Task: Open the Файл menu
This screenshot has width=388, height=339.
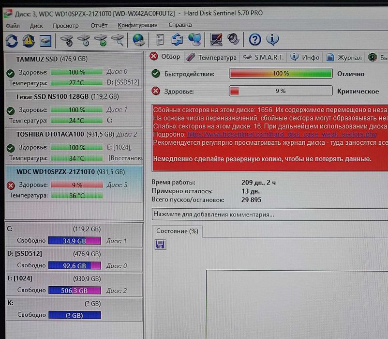Action: 13,26
